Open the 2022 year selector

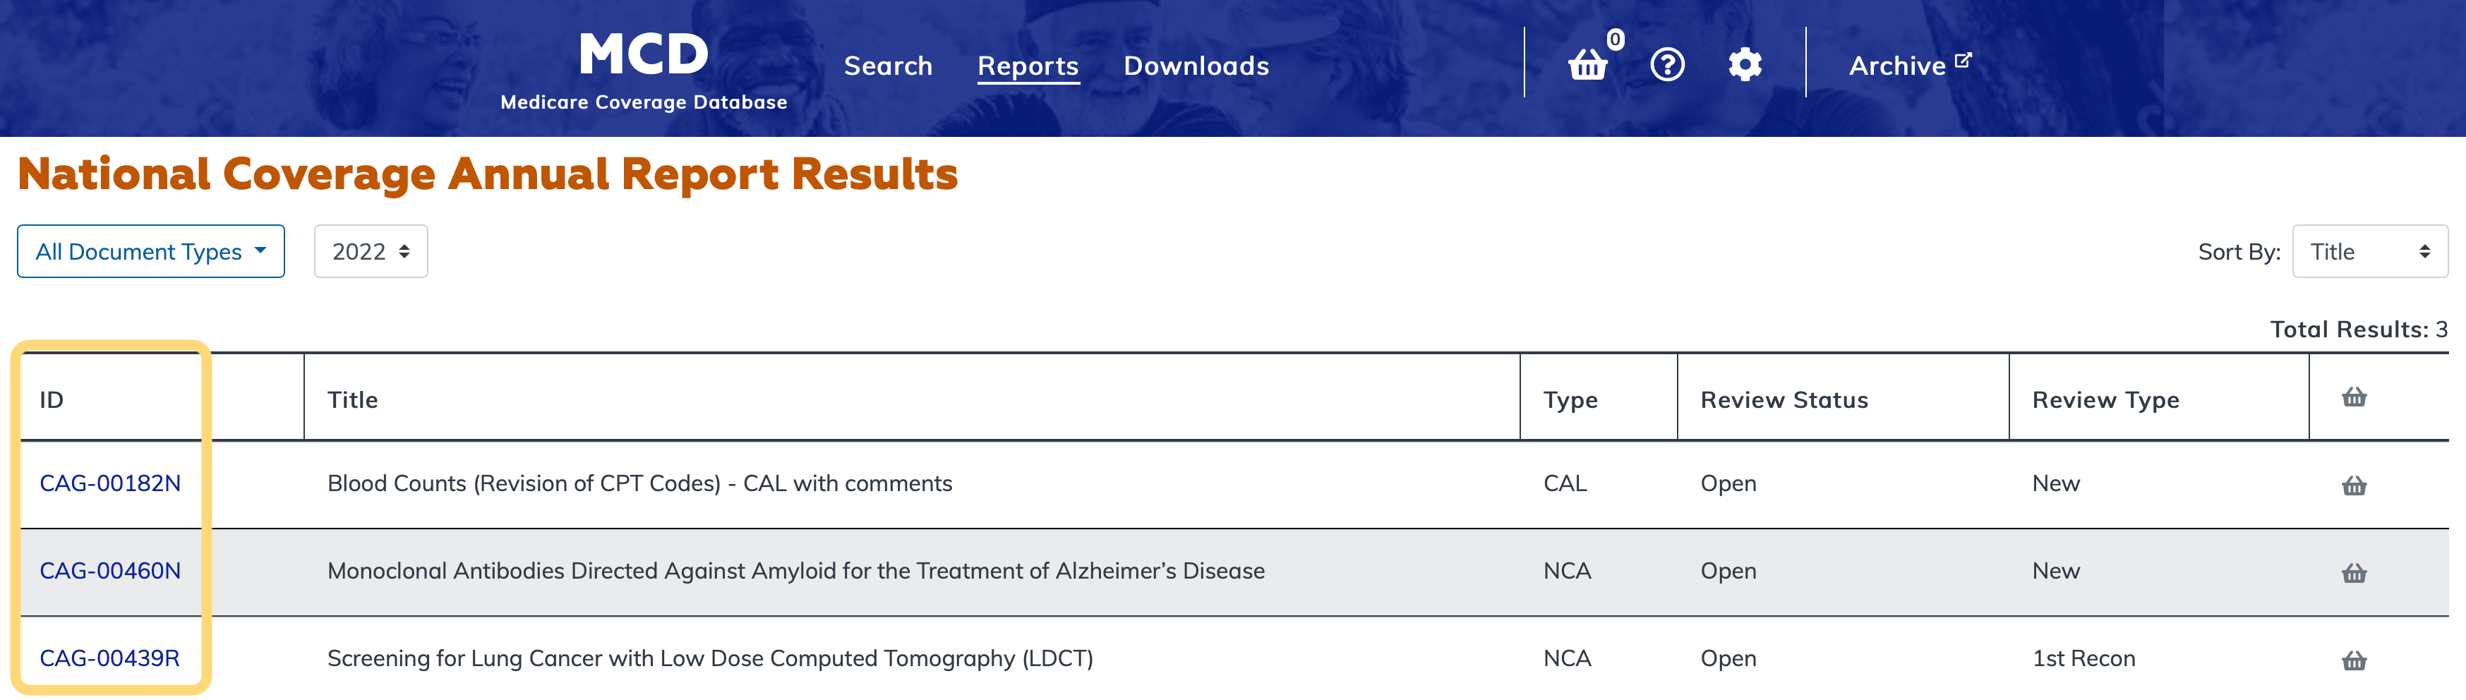coord(371,252)
